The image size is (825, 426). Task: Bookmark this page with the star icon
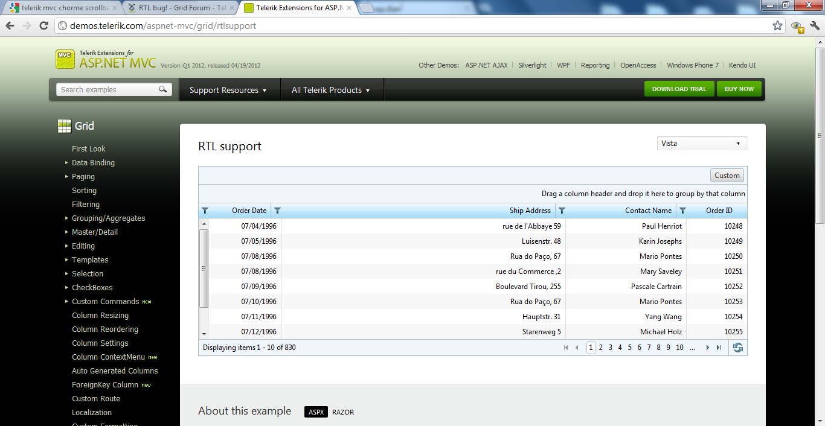(x=777, y=25)
